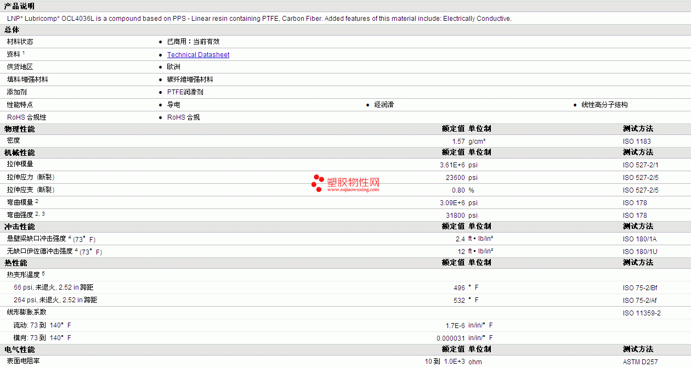Click the ISO 527-2/1 test method

(x=641, y=165)
